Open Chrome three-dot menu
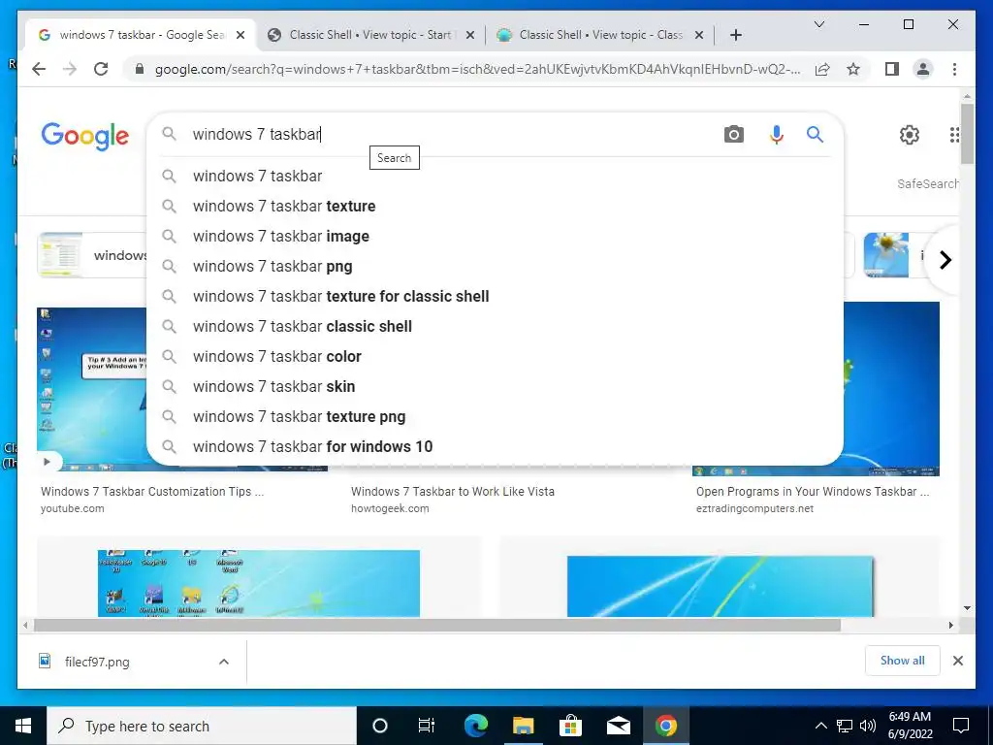The height and width of the screenshot is (745, 993). pyautogui.click(x=954, y=69)
